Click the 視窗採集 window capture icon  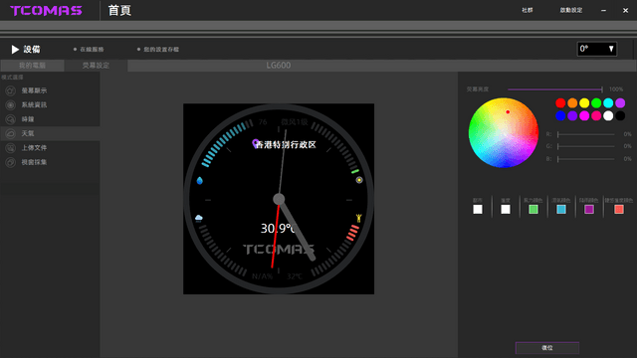pyautogui.click(x=11, y=162)
